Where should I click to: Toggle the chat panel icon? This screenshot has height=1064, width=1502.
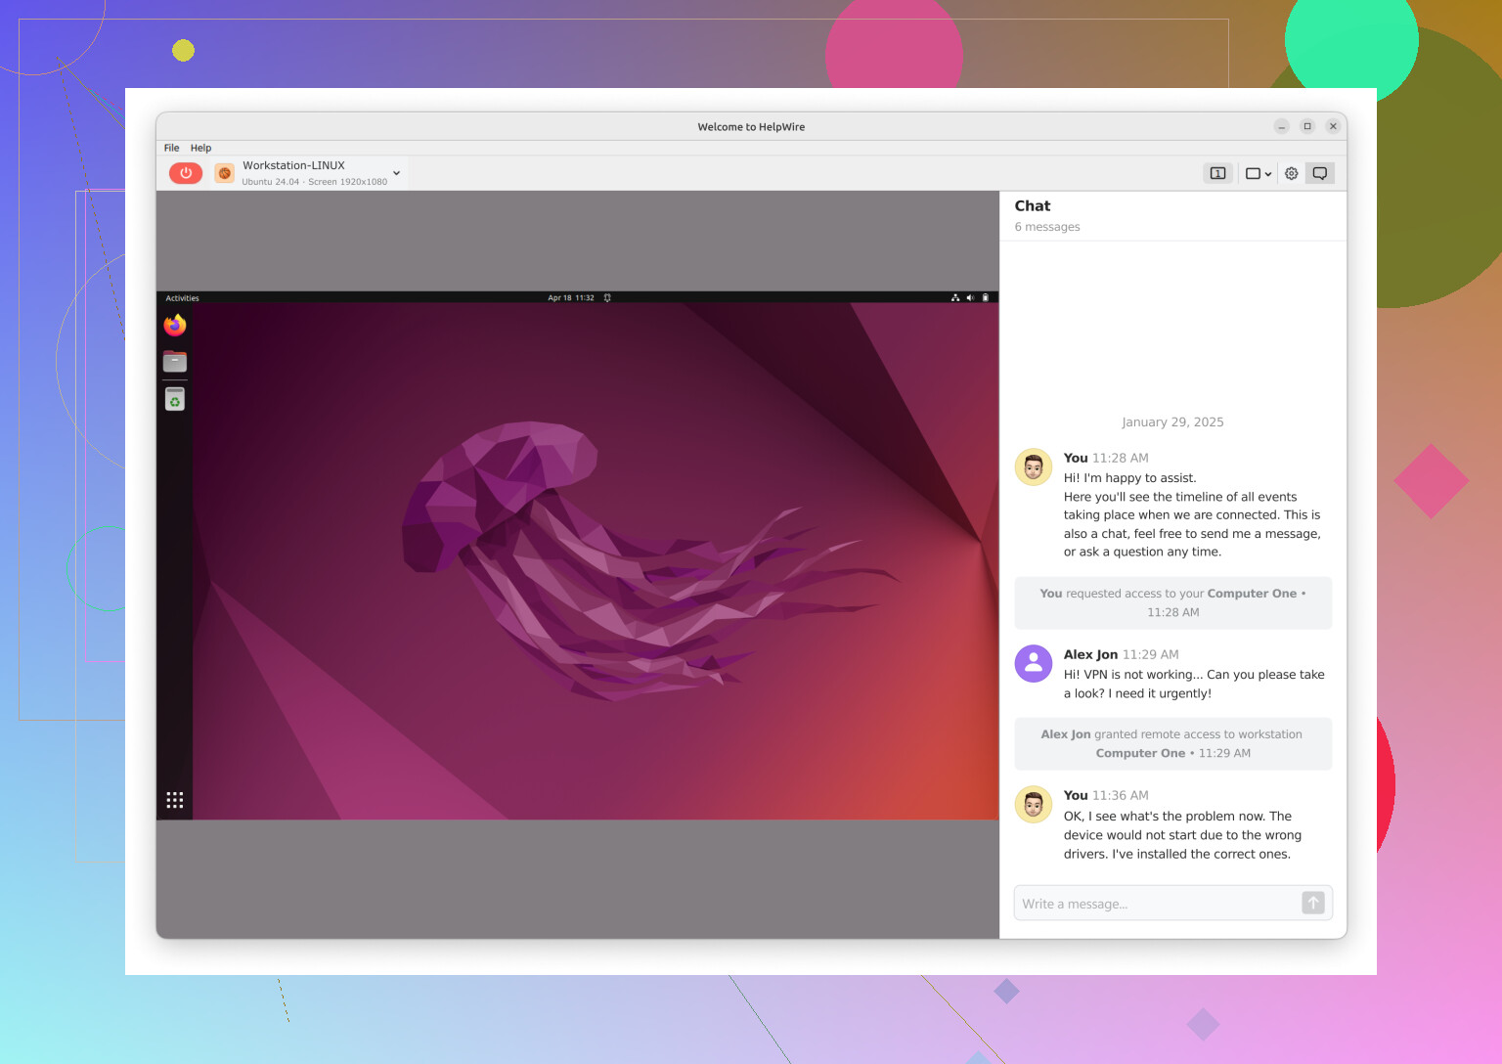pyautogui.click(x=1319, y=173)
